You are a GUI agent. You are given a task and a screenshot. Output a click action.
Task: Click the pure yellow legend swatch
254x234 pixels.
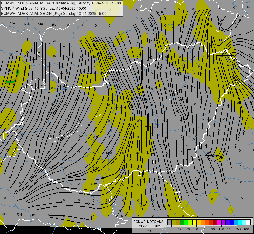[194, 222]
